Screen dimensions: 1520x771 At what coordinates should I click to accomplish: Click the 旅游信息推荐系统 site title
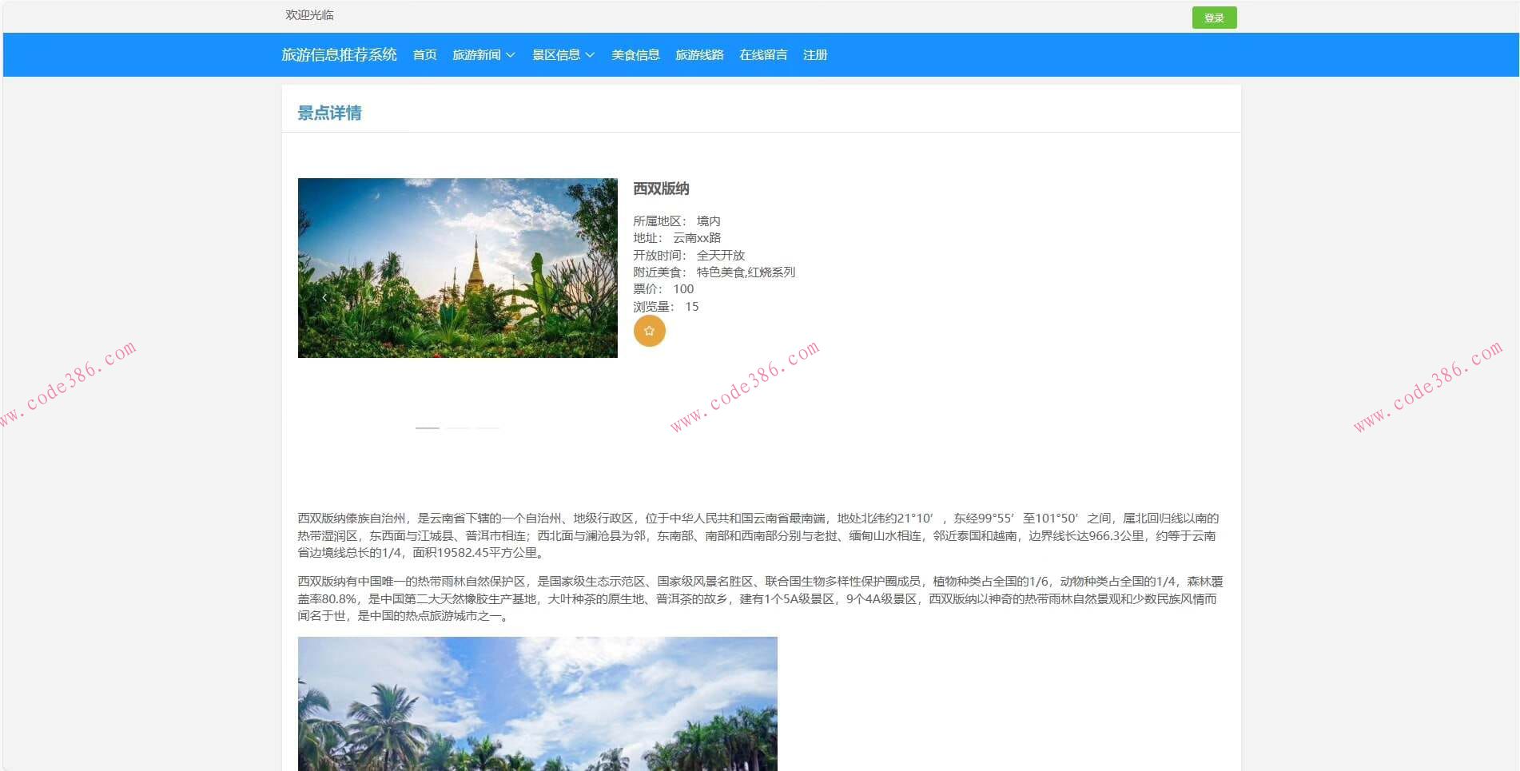[339, 54]
